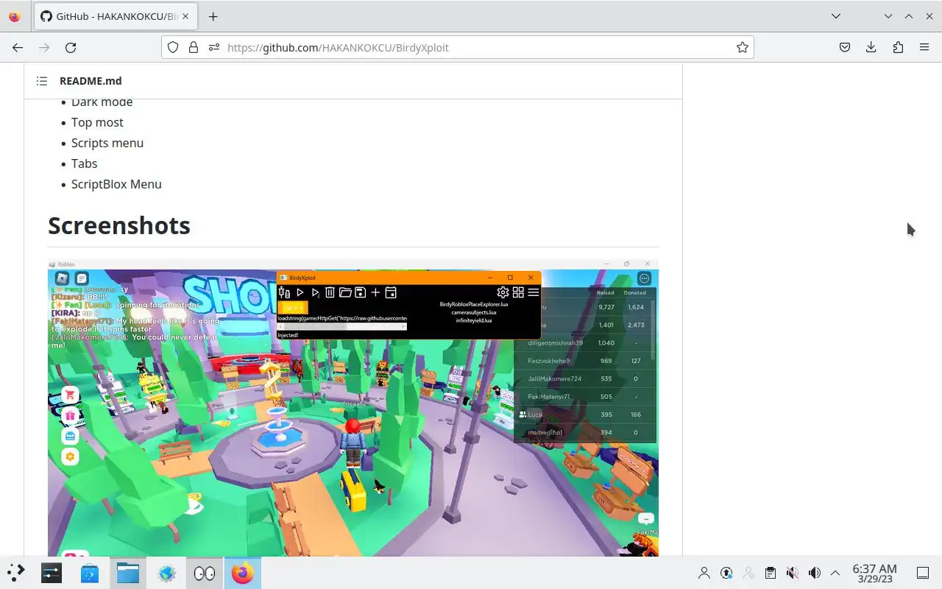Open the clipboard tray icon
942x589 pixels.
[771, 573]
